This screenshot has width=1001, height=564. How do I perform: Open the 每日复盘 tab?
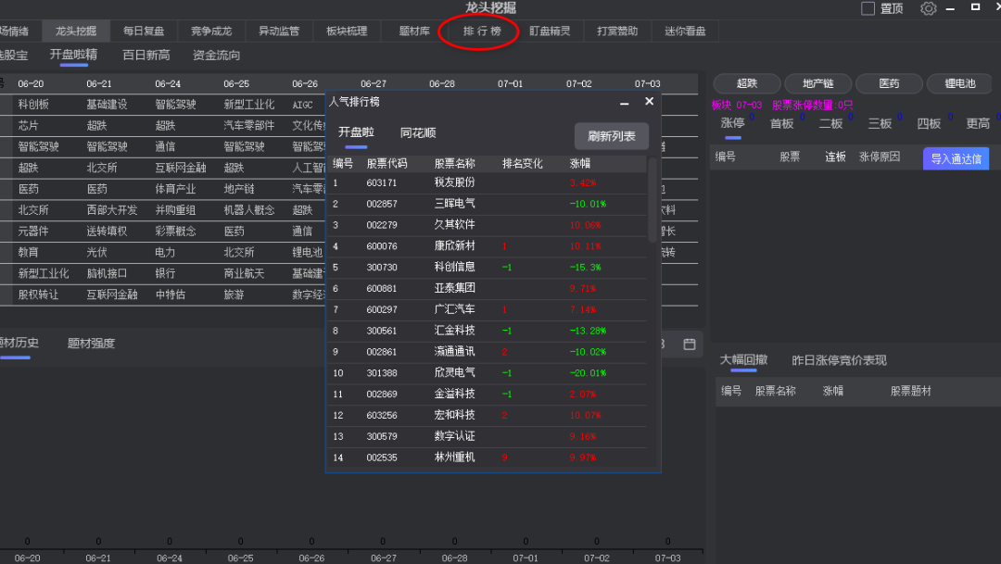144,31
